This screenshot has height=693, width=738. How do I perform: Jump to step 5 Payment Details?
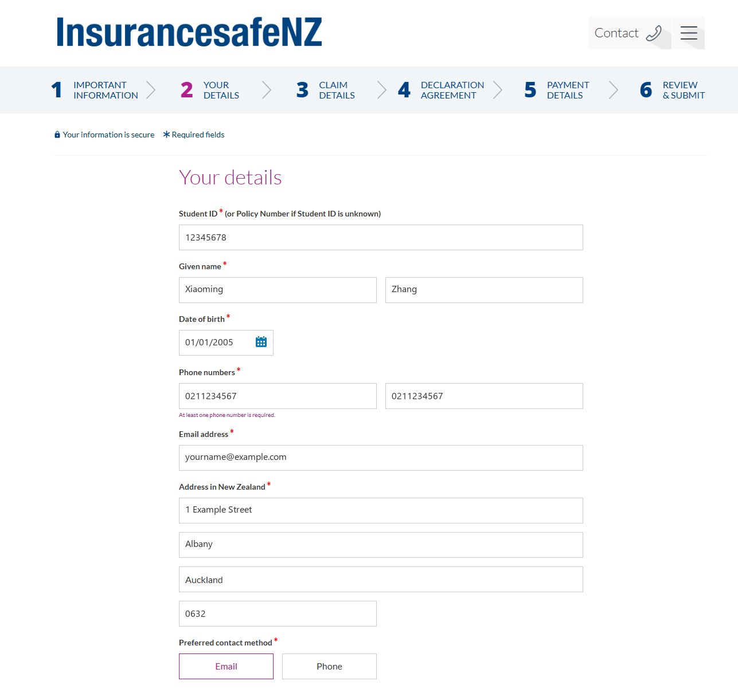pyautogui.click(x=557, y=90)
